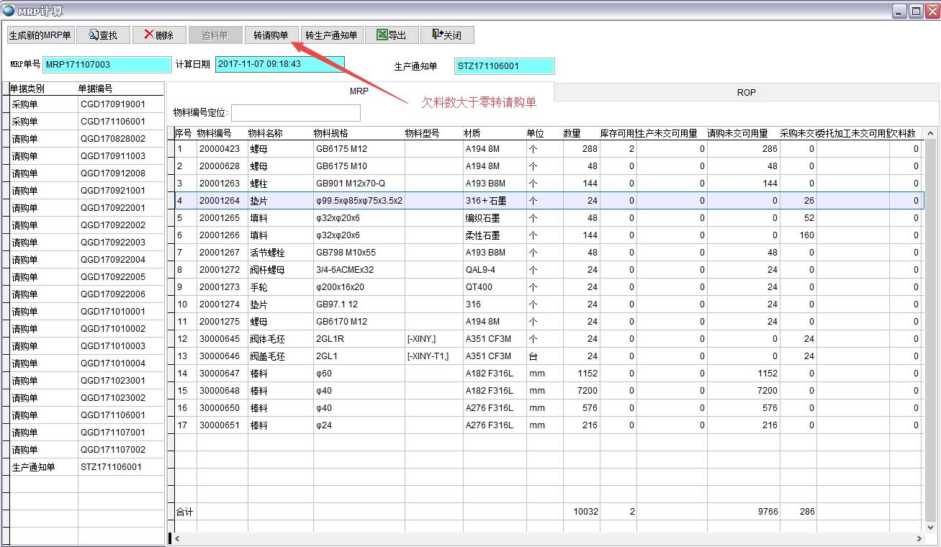This screenshot has height=547, width=941.
Task: Click the 转请购单 button
Action: [x=271, y=35]
